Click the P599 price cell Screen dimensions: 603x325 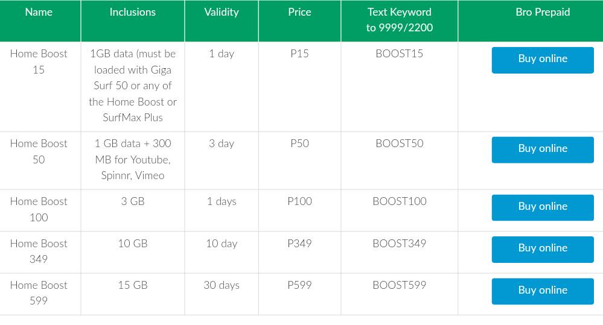299,285
